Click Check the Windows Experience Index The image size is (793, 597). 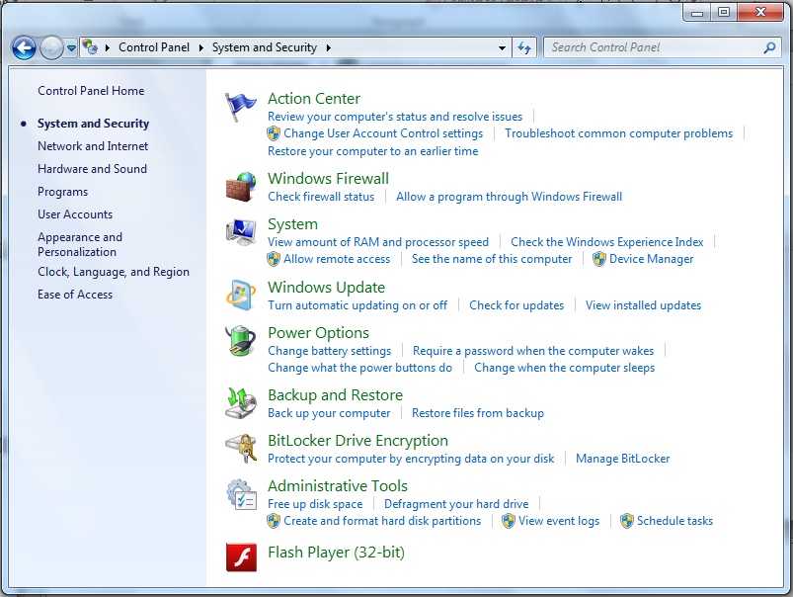pyautogui.click(x=607, y=242)
